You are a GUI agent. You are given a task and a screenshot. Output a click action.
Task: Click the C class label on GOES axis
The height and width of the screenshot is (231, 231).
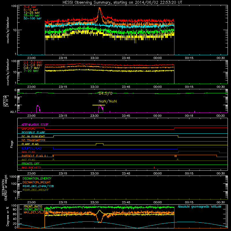click(x=16, y=90)
